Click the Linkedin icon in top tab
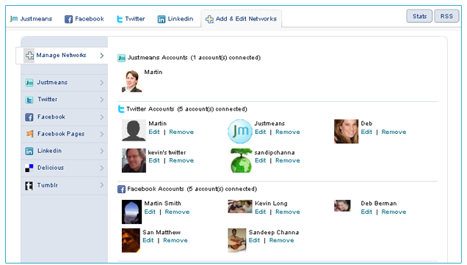The width and height of the screenshot is (467, 265). [161, 19]
